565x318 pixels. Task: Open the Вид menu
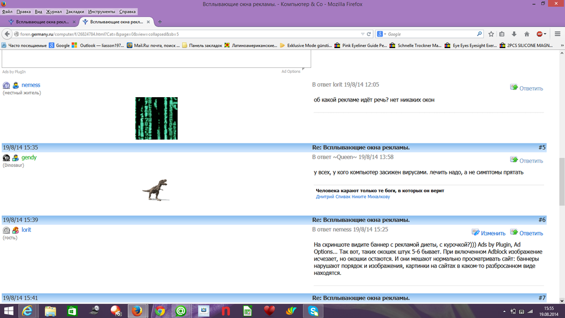[x=38, y=12]
